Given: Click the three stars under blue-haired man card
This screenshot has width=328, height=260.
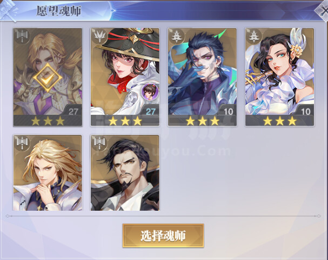Looking at the screenshot, I should pyautogui.click(x=202, y=121).
